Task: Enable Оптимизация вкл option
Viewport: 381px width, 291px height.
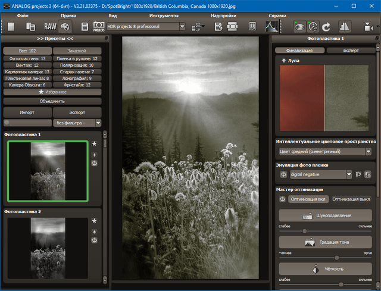Action: (x=308, y=199)
